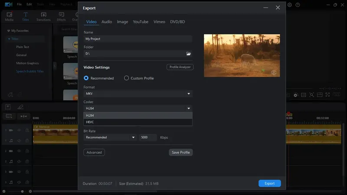
Task: Click the Name field with My Project
Action: pyautogui.click(x=138, y=39)
